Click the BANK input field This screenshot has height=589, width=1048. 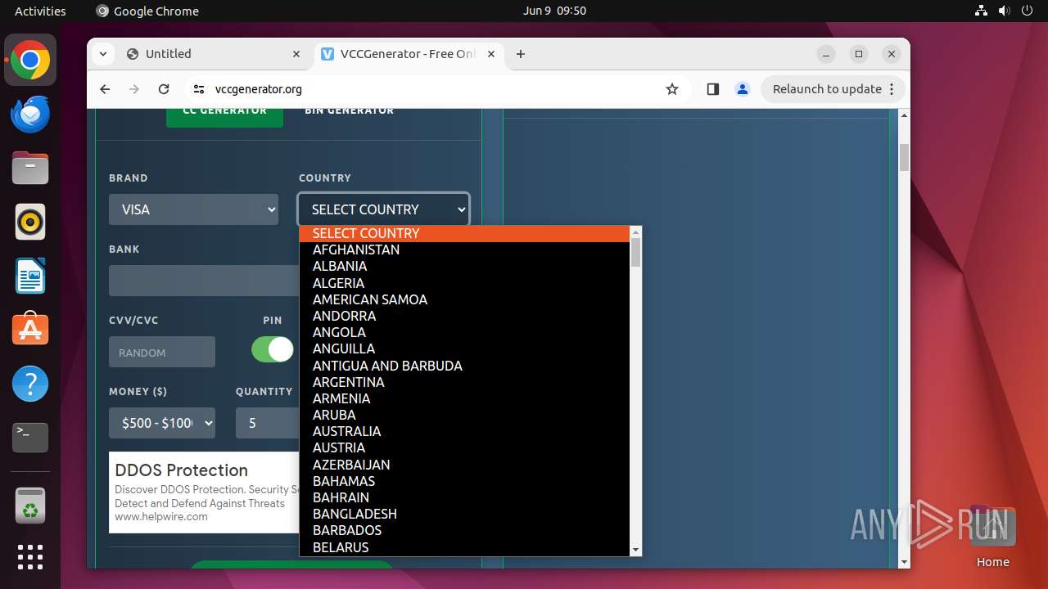tap(204, 281)
